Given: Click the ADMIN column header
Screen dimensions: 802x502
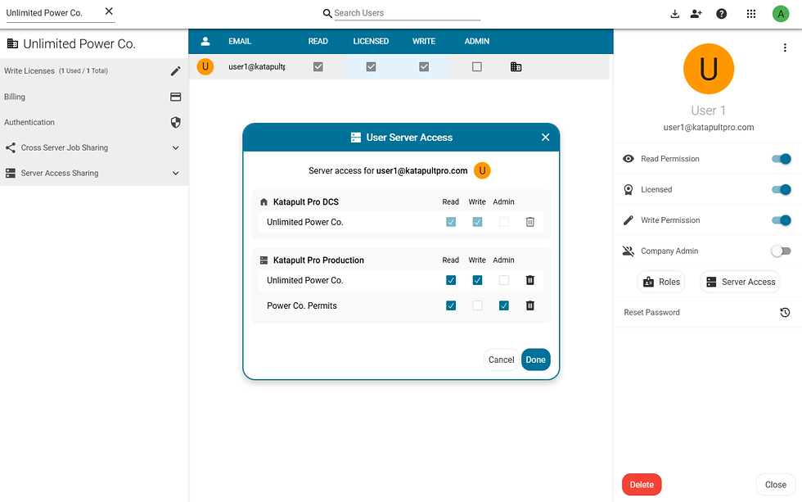Looking at the screenshot, I should click(476, 42).
